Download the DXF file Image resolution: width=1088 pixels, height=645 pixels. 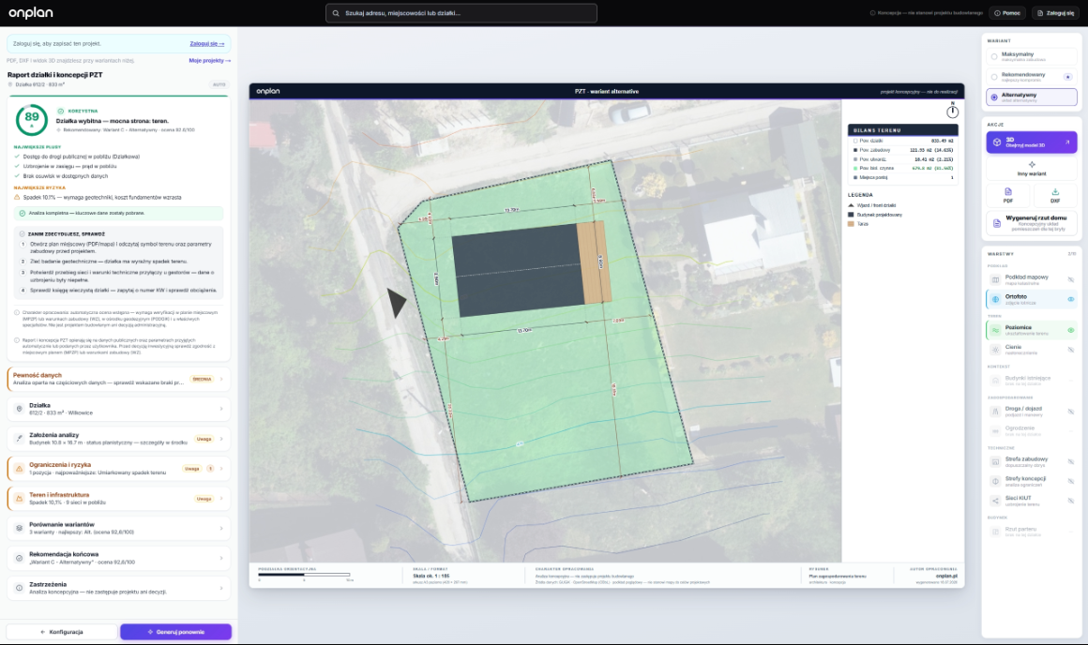pos(1054,195)
